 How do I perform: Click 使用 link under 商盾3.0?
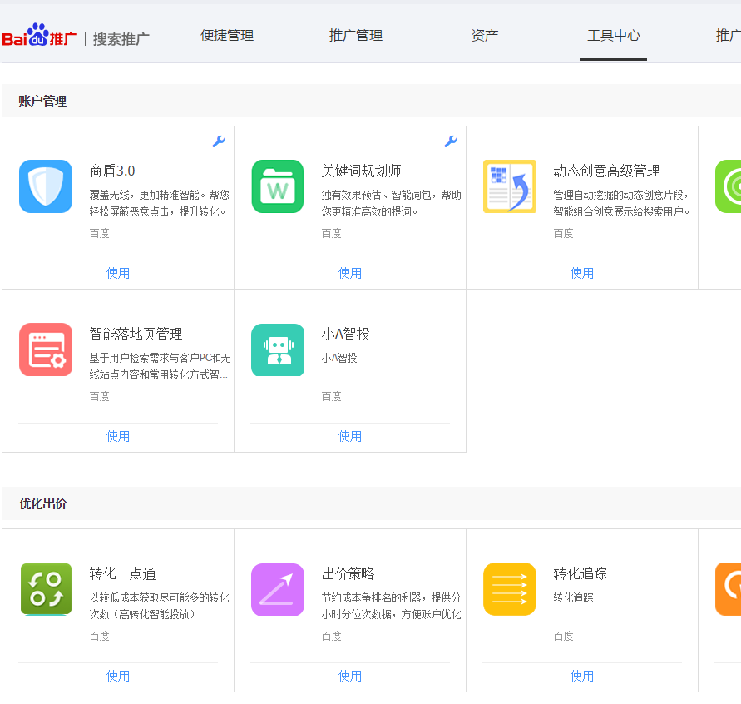click(x=117, y=273)
